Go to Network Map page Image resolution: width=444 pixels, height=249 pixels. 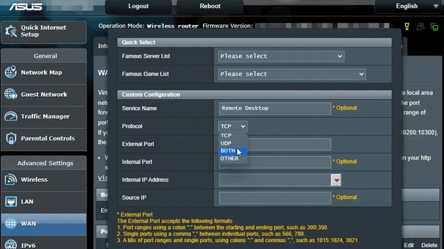[44, 73]
